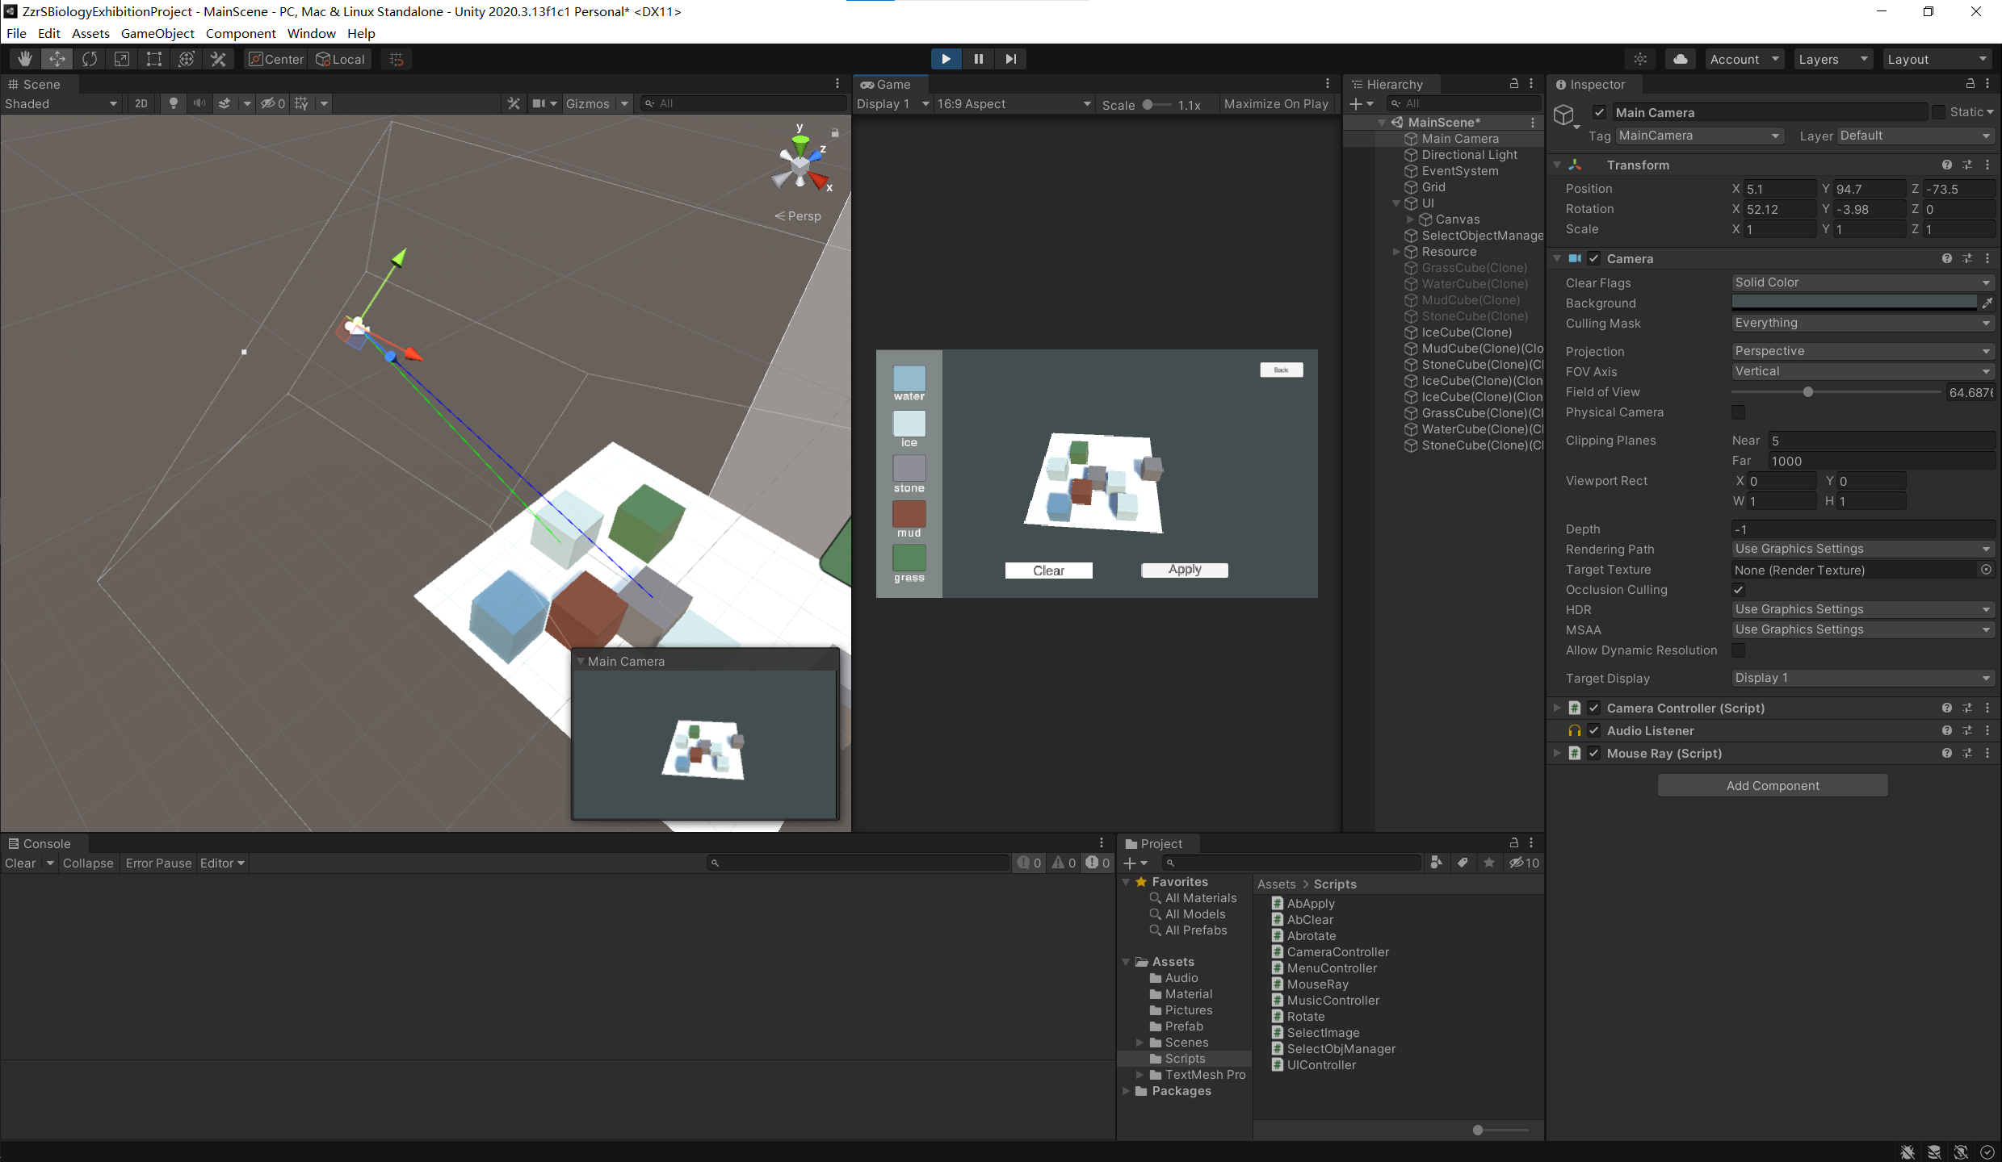Toggle 2D view in Scene
The image size is (2002, 1162).
click(x=141, y=103)
